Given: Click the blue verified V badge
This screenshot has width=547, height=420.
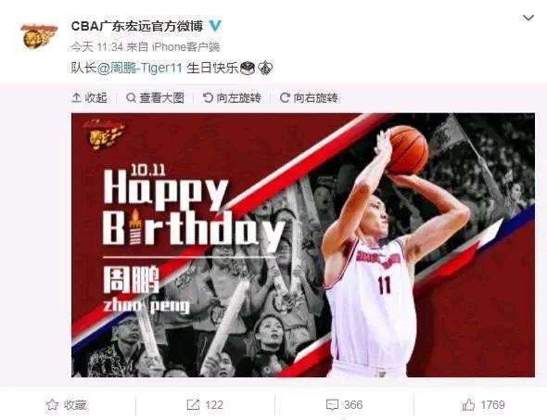Looking at the screenshot, I should pyautogui.click(x=215, y=26).
